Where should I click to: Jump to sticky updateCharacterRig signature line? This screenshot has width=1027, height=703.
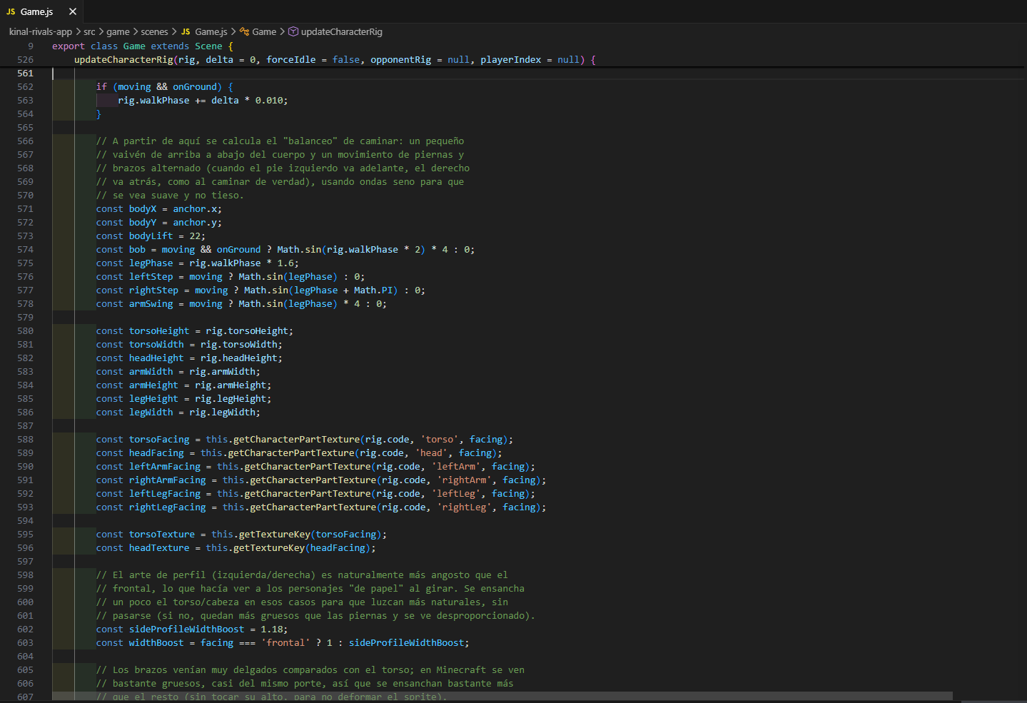tap(335, 59)
